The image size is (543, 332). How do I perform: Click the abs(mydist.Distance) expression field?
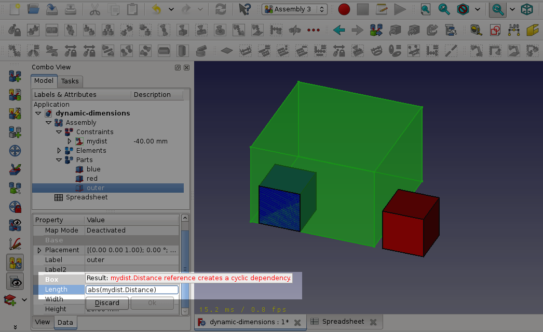[x=131, y=290]
